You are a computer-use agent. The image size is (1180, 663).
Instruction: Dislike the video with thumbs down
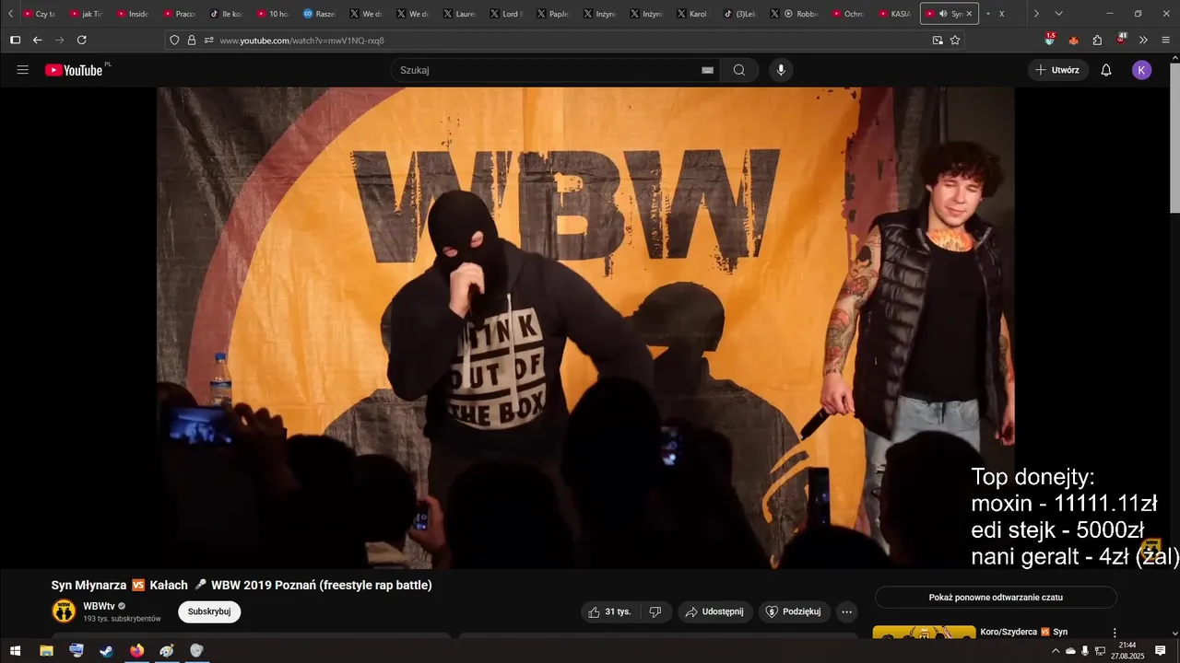click(655, 611)
